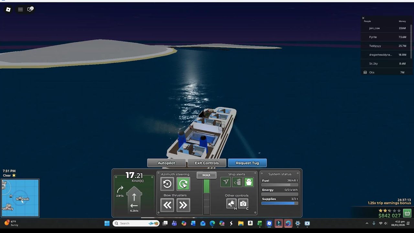The width and height of the screenshot is (414, 233).
Task: Open the taskbar clock and date
Action: pyautogui.click(x=398, y=223)
